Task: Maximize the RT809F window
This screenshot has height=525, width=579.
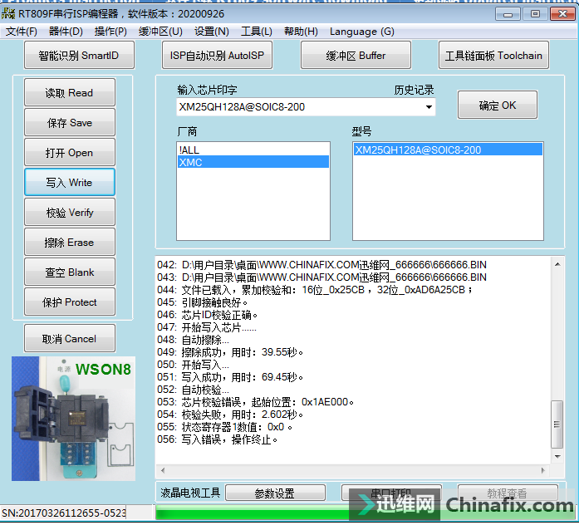Action: click(x=535, y=14)
